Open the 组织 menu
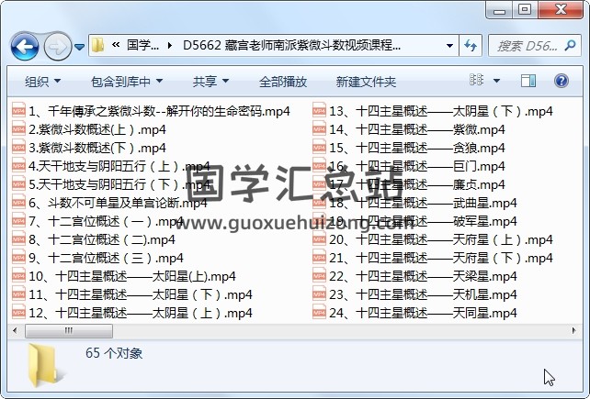Image resolution: width=590 pixels, height=399 pixels. [x=43, y=82]
